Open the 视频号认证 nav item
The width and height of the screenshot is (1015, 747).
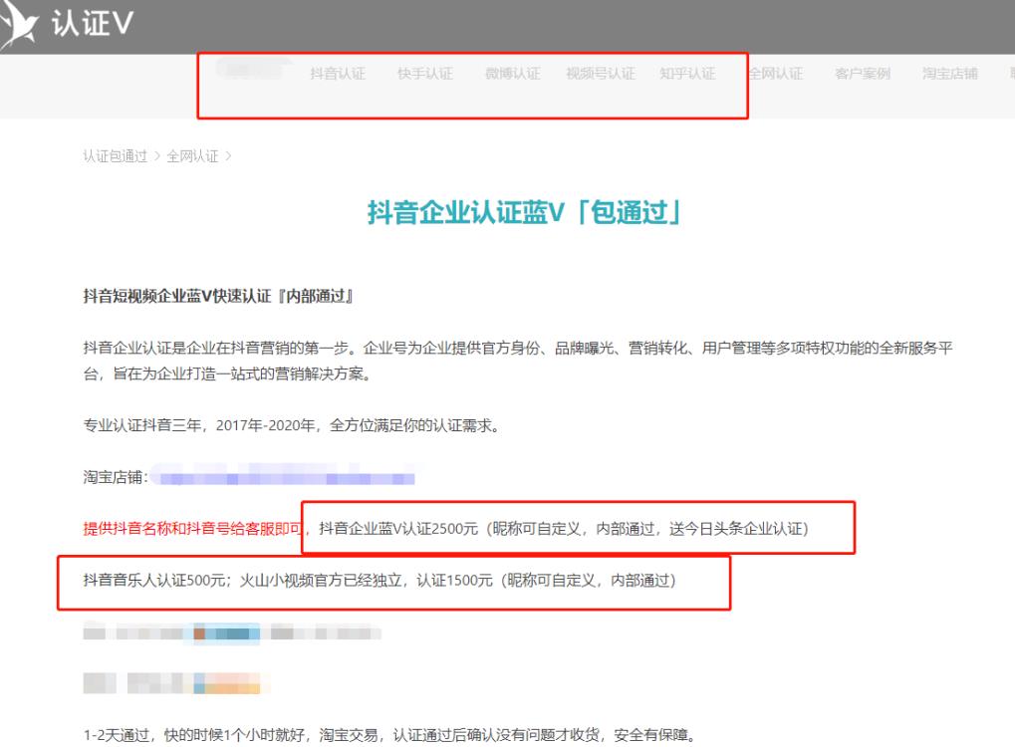[601, 73]
